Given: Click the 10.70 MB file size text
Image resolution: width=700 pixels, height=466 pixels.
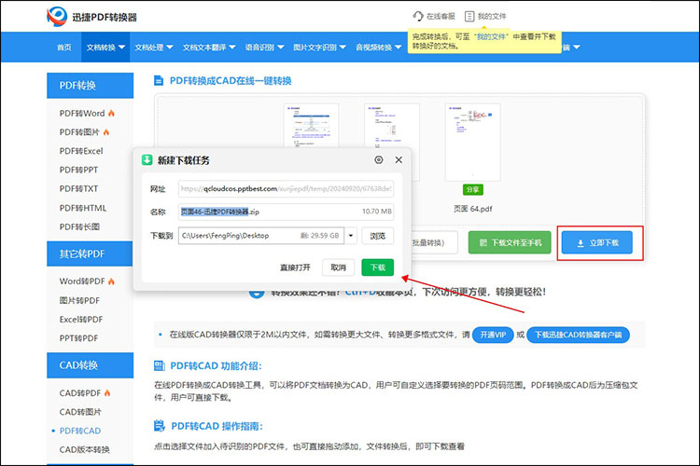Looking at the screenshot, I should 377,212.
